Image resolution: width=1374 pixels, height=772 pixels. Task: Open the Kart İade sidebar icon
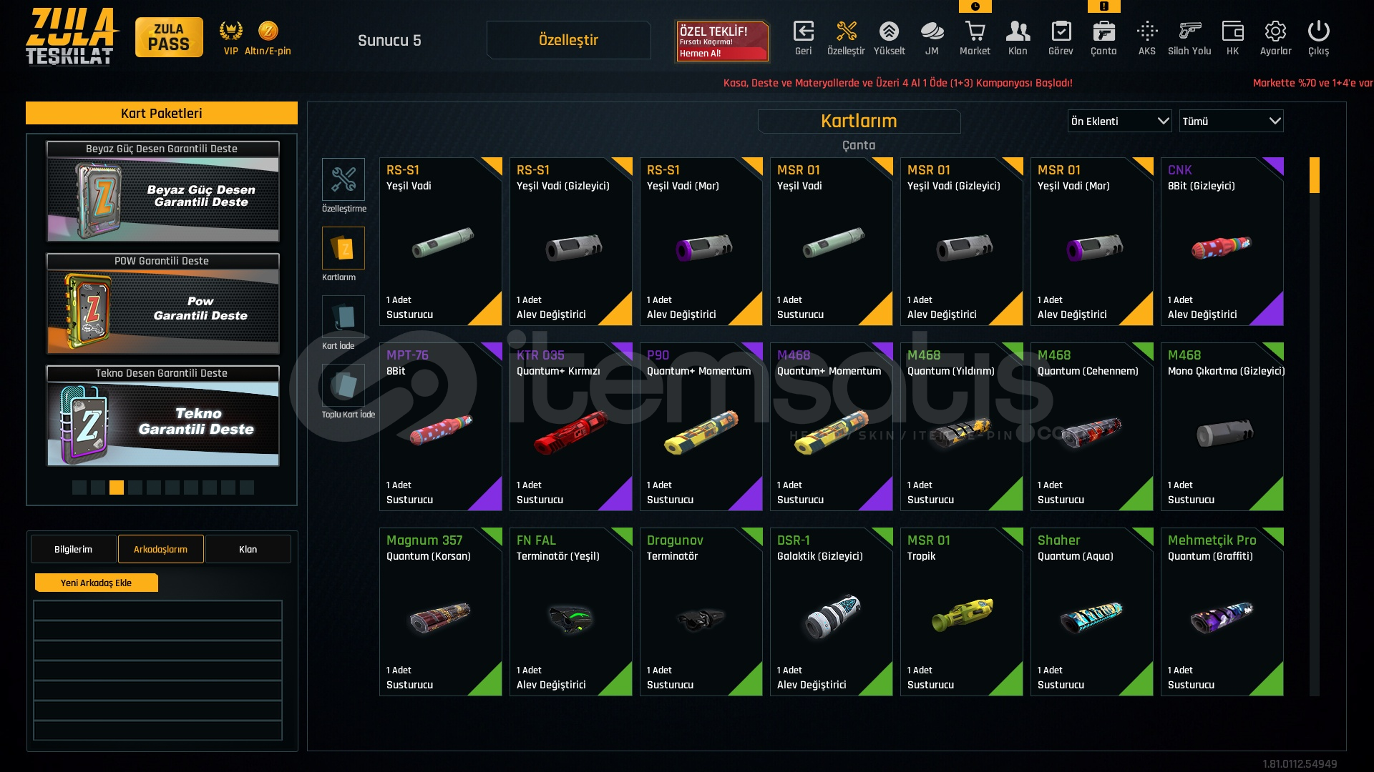click(343, 317)
